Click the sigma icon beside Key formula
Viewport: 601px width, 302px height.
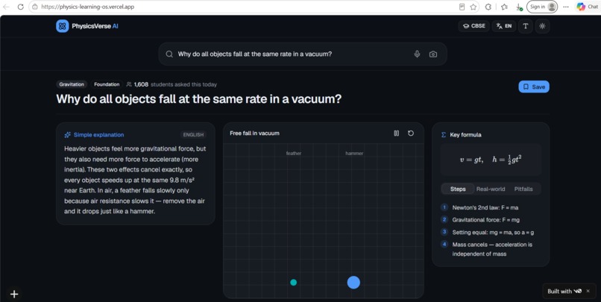(x=444, y=135)
